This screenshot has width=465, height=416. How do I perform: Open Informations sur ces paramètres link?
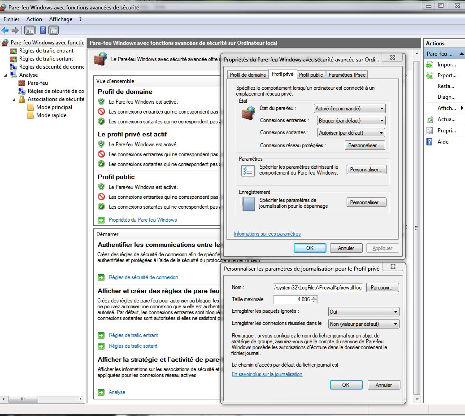coord(267,234)
